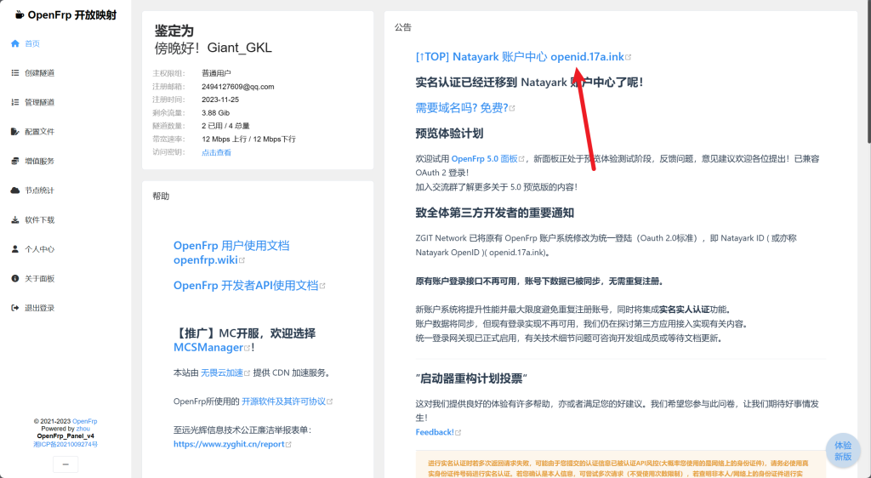The width and height of the screenshot is (871, 478).
Task: Click the registration date 2023-11-25
Action: click(x=220, y=100)
